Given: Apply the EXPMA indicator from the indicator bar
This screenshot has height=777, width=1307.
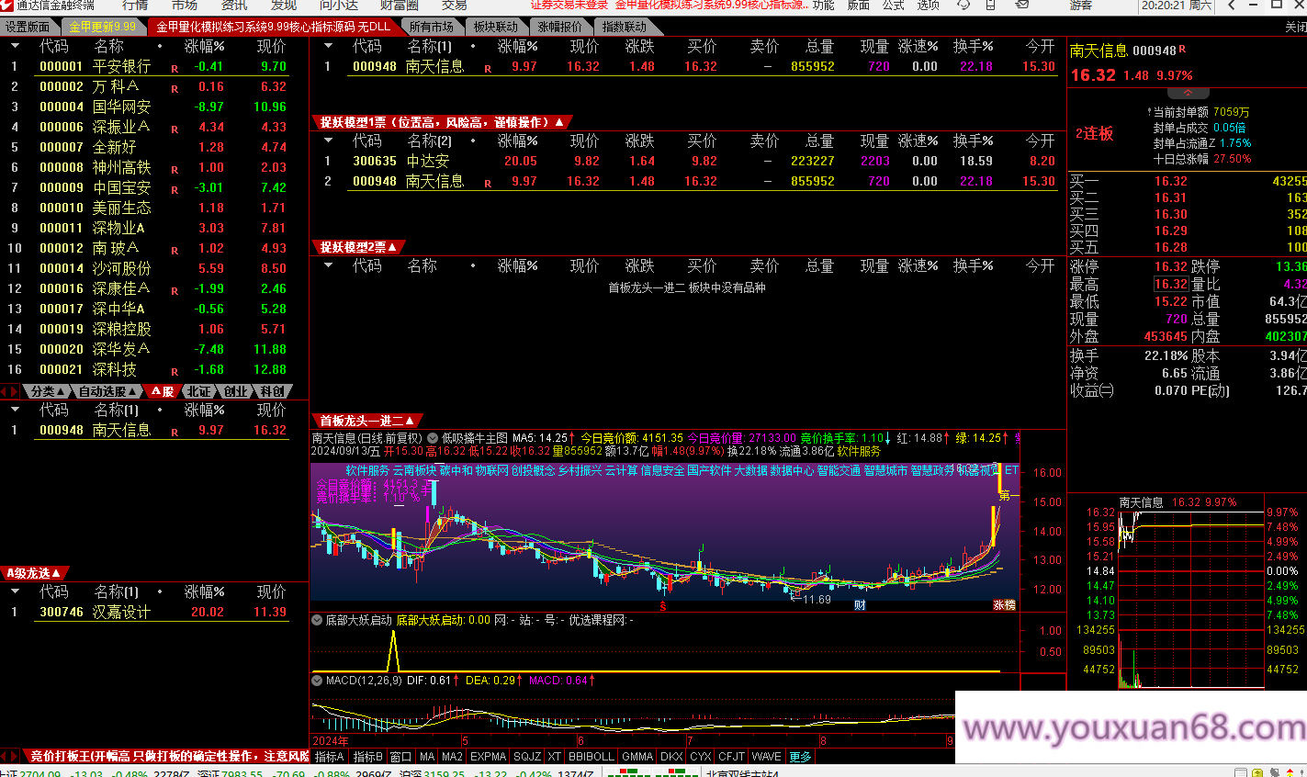Looking at the screenshot, I should pos(488,757).
